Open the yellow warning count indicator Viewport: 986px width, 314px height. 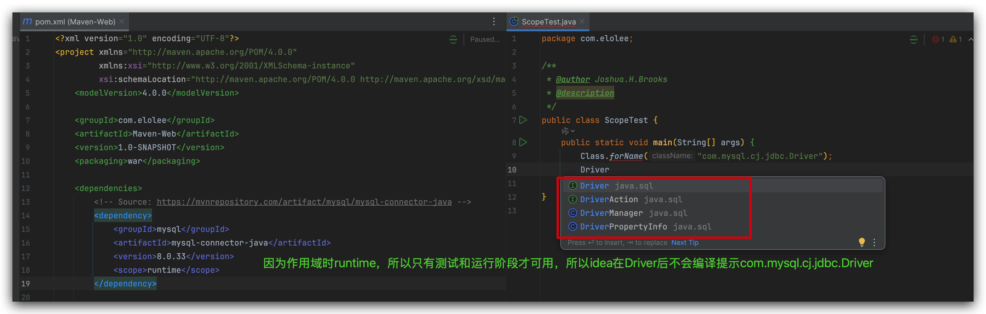pos(956,39)
